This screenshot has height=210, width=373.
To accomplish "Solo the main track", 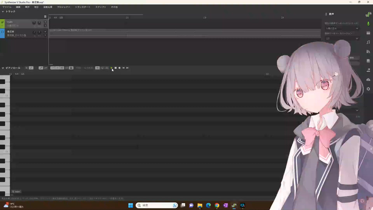I will coord(45,26).
